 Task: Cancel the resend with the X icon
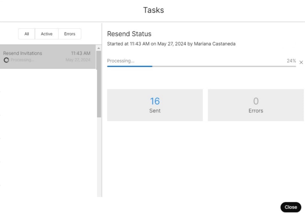point(301,62)
